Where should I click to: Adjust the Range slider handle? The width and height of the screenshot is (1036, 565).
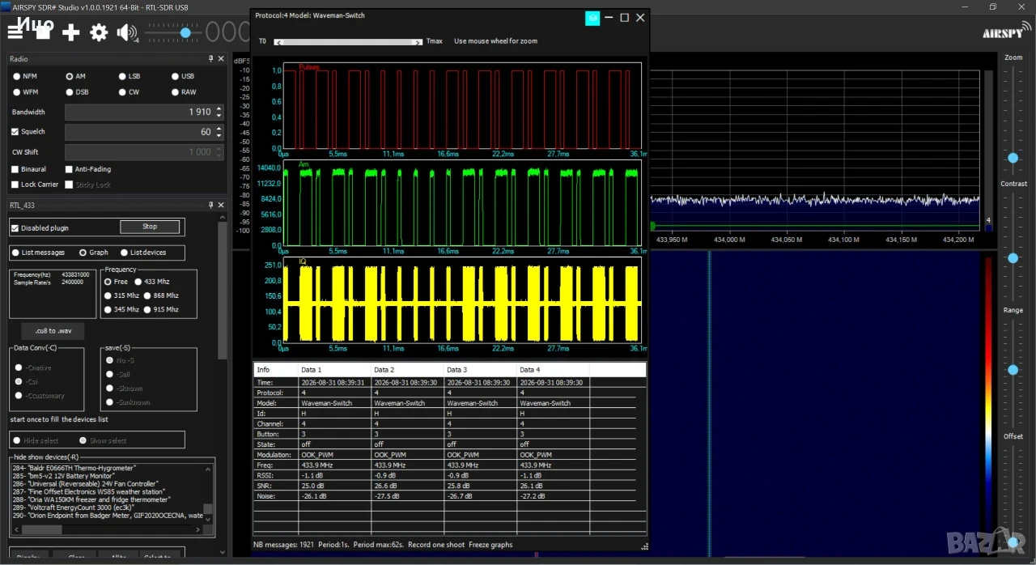point(1013,369)
